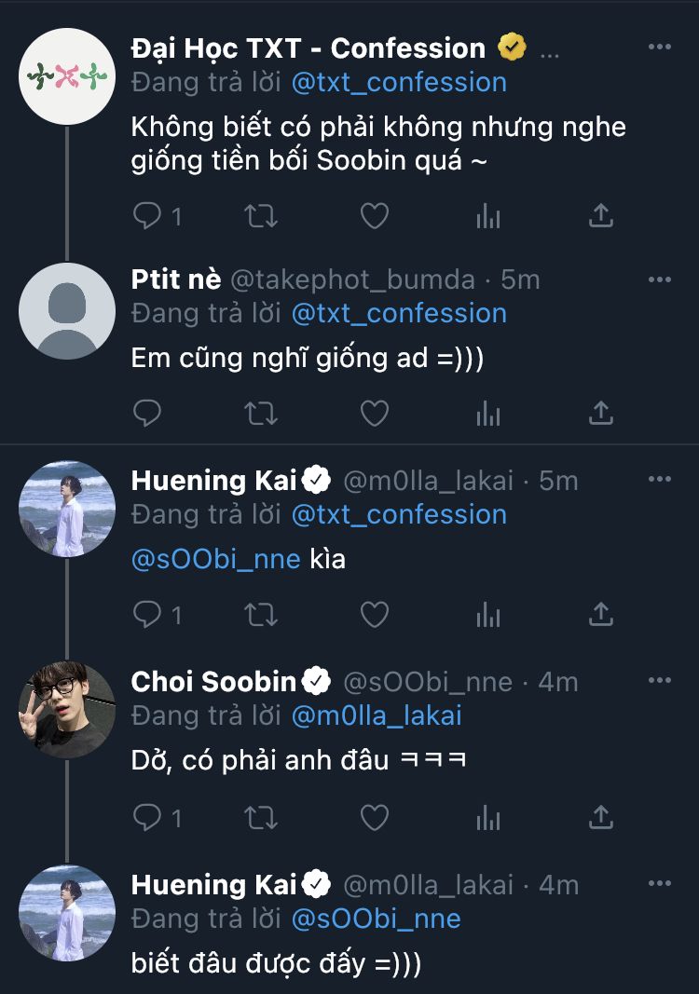The width and height of the screenshot is (699, 994).
Task: Open Ptit nè's profile name
Action: [176, 279]
